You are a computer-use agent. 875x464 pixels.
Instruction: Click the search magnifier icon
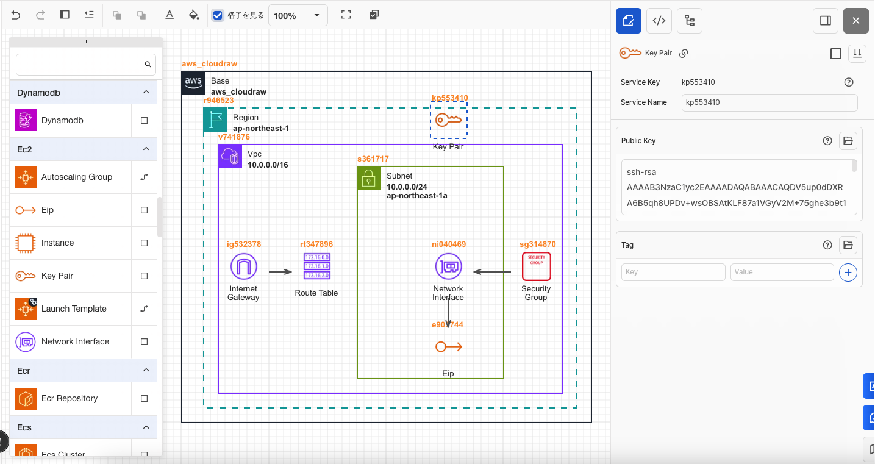point(148,64)
